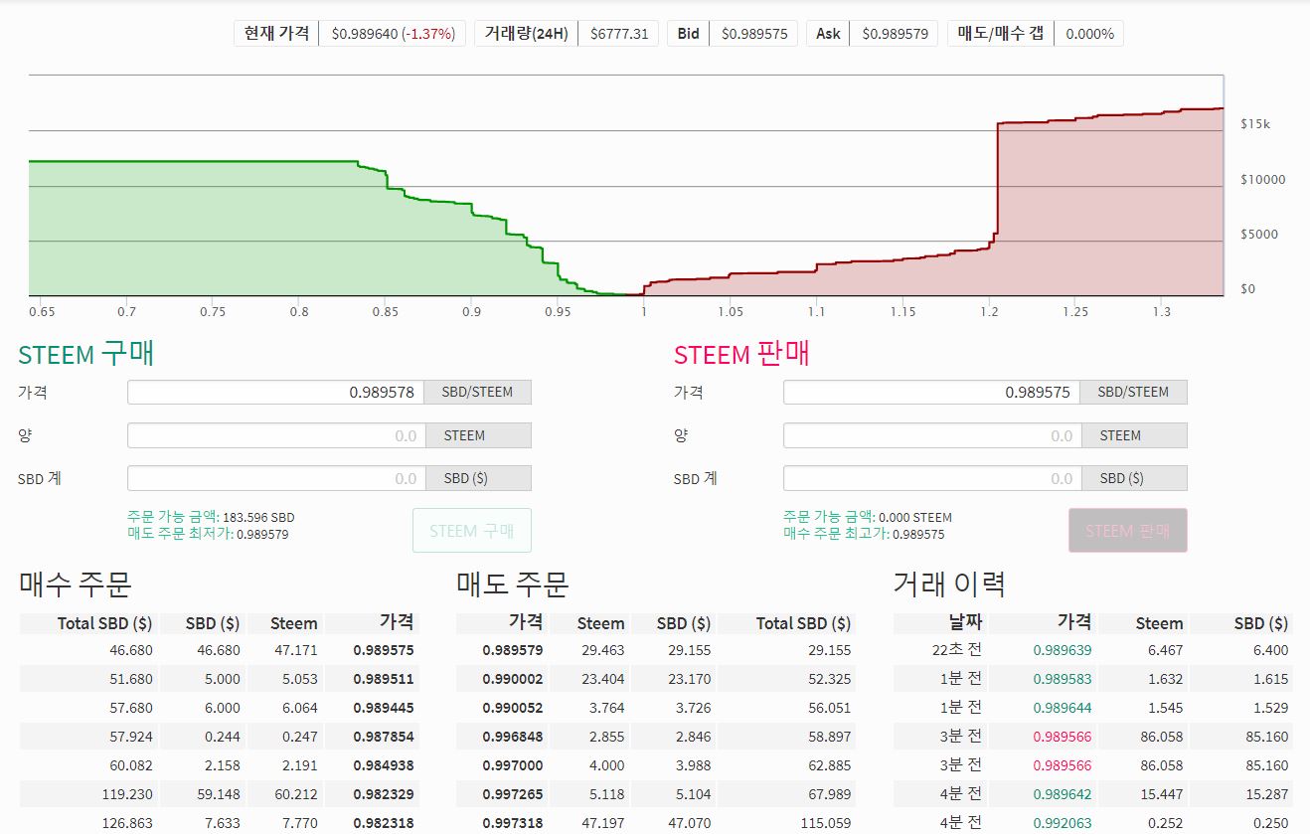The height and width of the screenshot is (834, 1310).
Task: Click the 매도/매수 갭 spread value 0.000%
Action: [x=1089, y=34]
